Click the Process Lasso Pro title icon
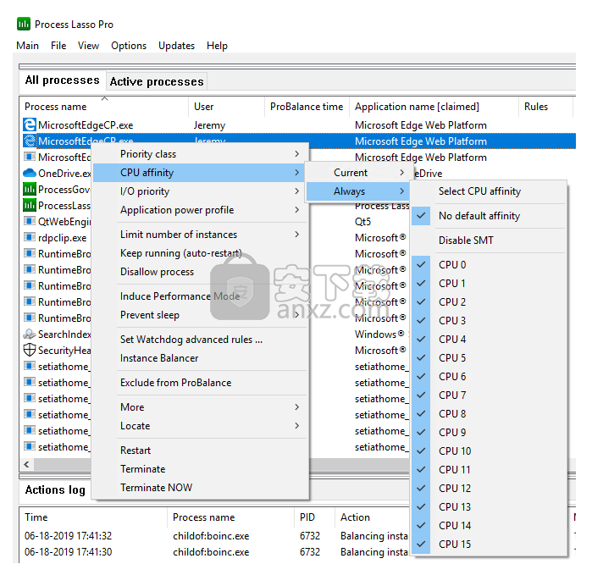Screen dimensions: 603x575 tap(24, 24)
